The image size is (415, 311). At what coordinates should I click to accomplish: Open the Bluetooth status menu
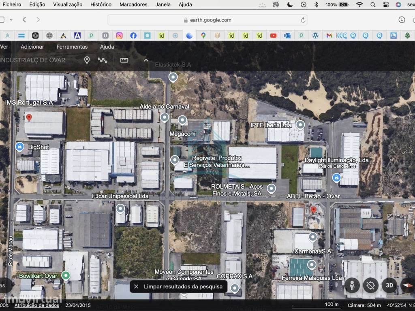click(x=316, y=4)
